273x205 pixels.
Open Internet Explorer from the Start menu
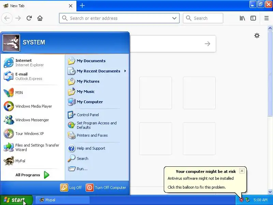(x=32, y=63)
